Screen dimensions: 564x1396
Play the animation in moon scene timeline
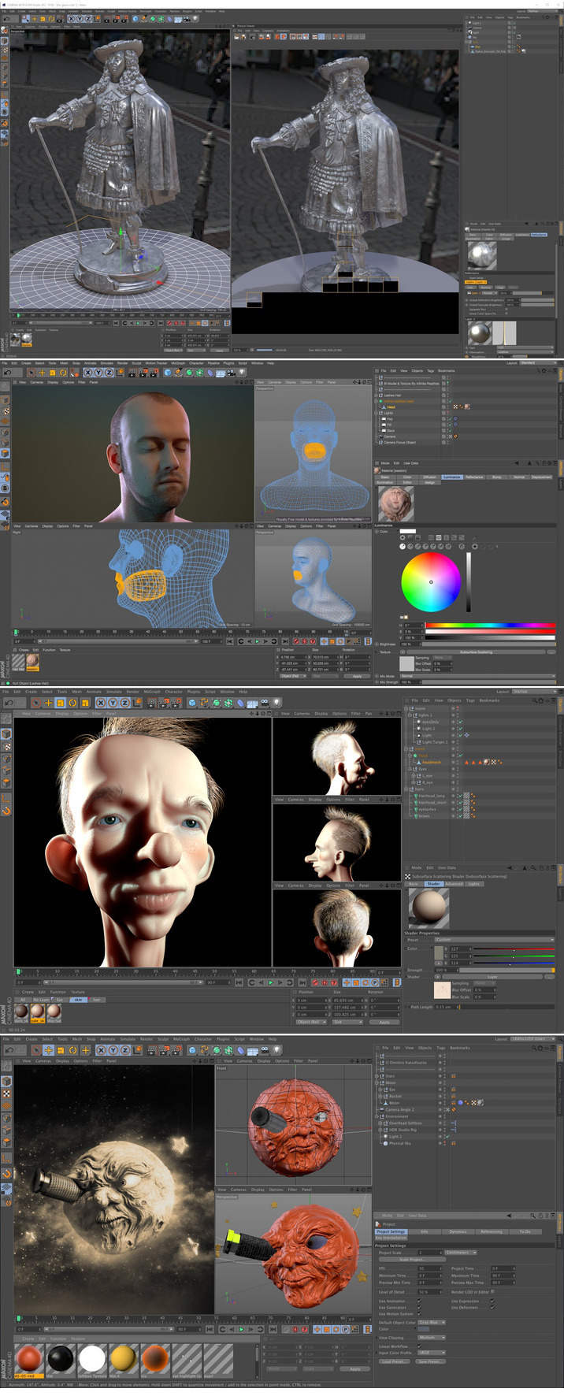[x=241, y=1329]
